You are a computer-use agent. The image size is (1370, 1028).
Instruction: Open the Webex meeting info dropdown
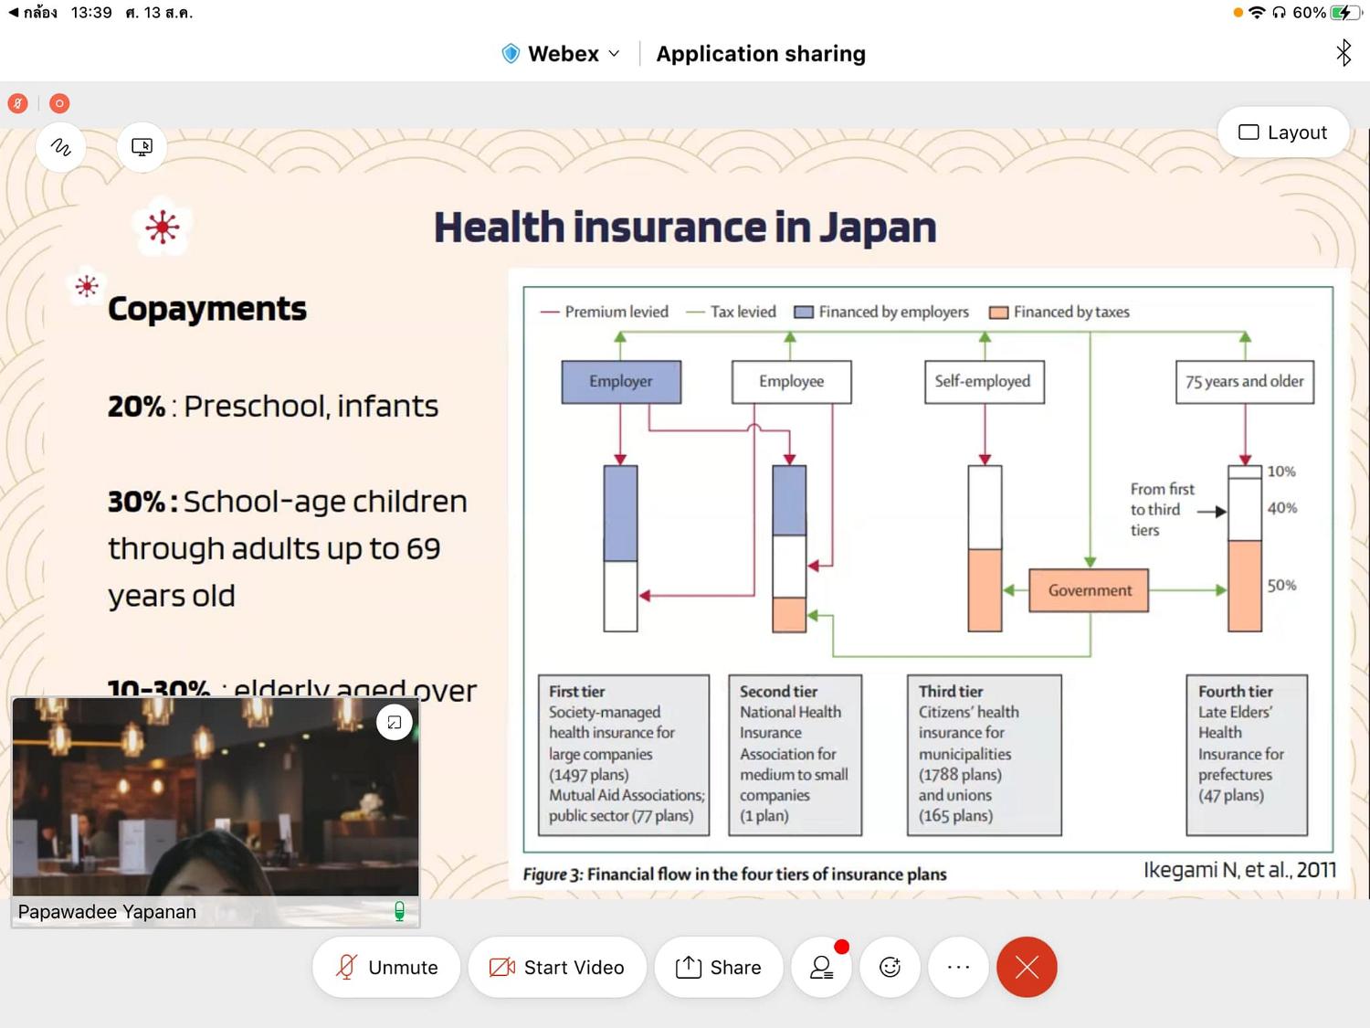coord(562,54)
